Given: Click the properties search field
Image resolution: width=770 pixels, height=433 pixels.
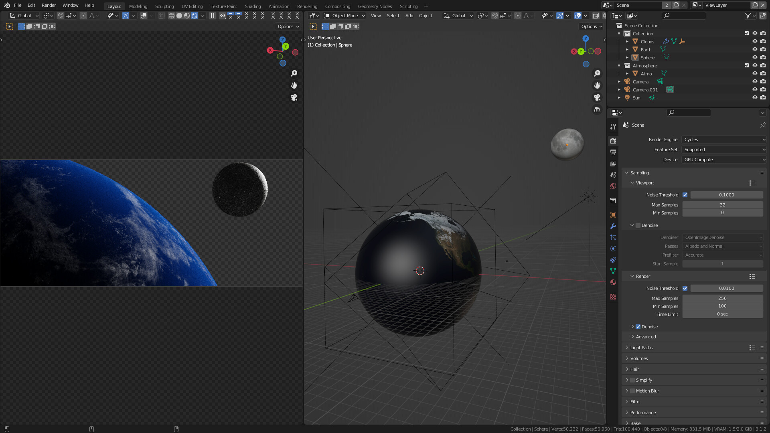Looking at the screenshot, I should 689,113.
